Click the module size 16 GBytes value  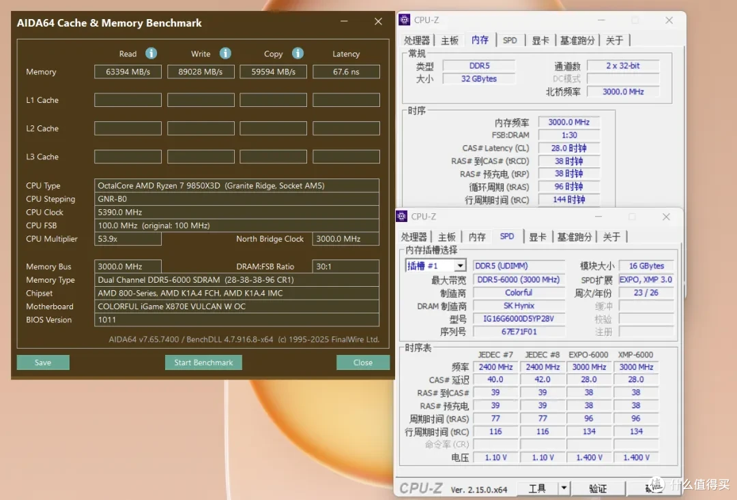(x=646, y=266)
